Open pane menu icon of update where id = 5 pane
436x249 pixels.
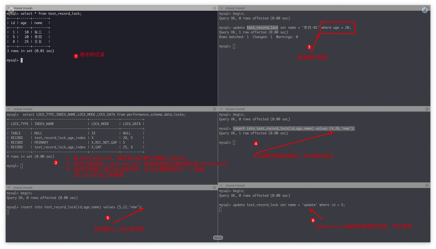pyautogui.click(x=427, y=185)
